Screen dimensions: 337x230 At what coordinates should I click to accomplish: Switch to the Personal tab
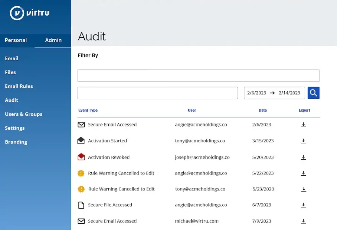(16, 40)
